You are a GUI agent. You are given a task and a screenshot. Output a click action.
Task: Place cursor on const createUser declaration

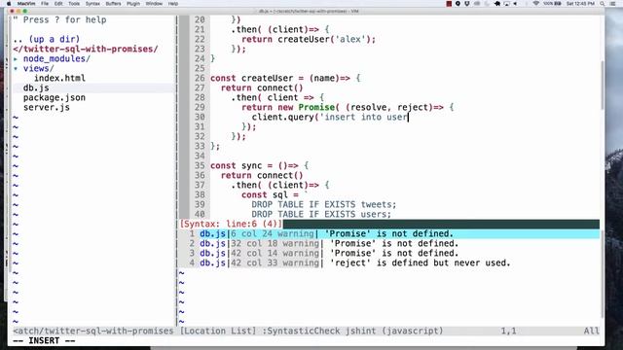(285, 78)
